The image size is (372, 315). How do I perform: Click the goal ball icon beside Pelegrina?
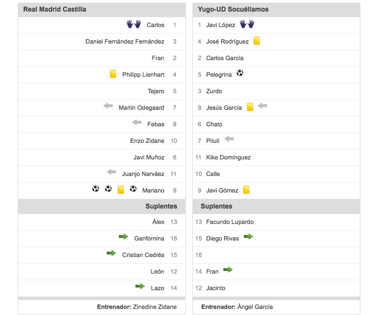tap(240, 73)
